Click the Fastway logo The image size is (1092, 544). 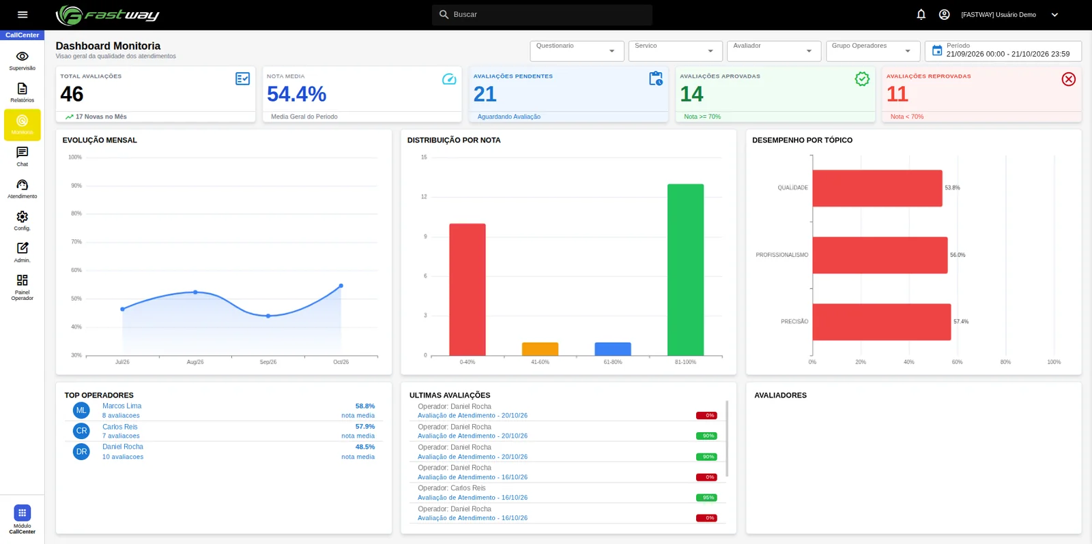pyautogui.click(x=107, y=14)
